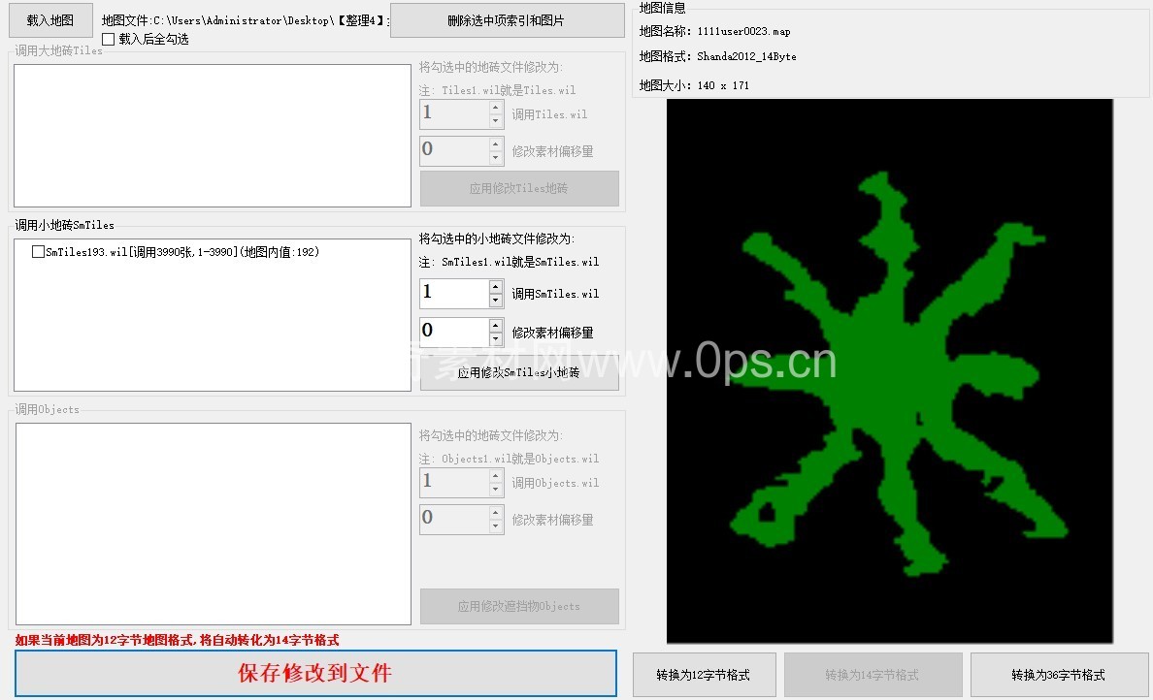1153x700 pixels.
Task: Click the 载入地图 load map button
Action: 50,19
